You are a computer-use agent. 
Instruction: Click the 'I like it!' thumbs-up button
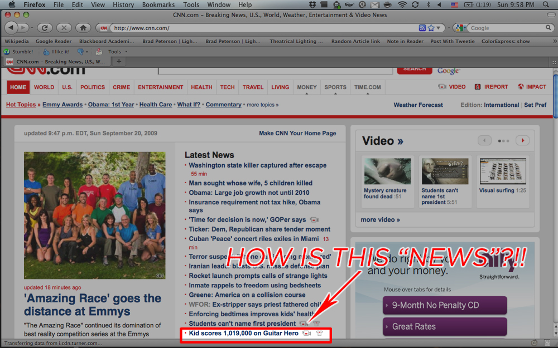click(x=56, y=51)
